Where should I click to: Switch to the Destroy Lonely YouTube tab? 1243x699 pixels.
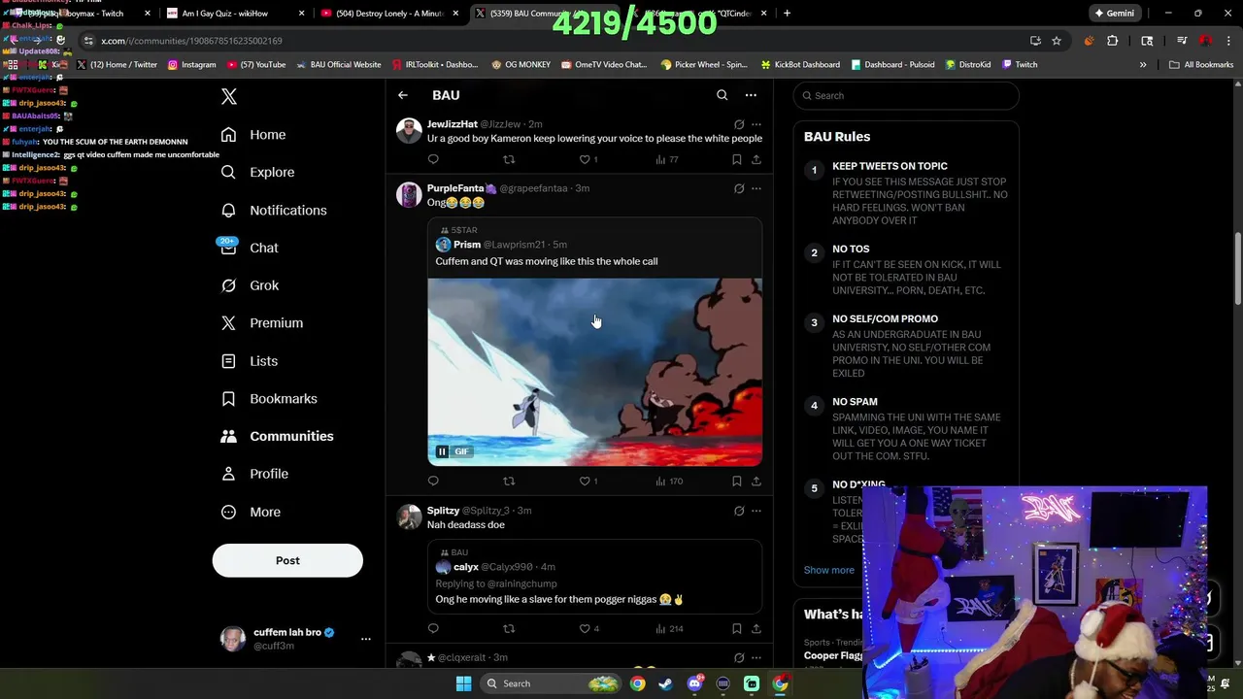point(389,14)
